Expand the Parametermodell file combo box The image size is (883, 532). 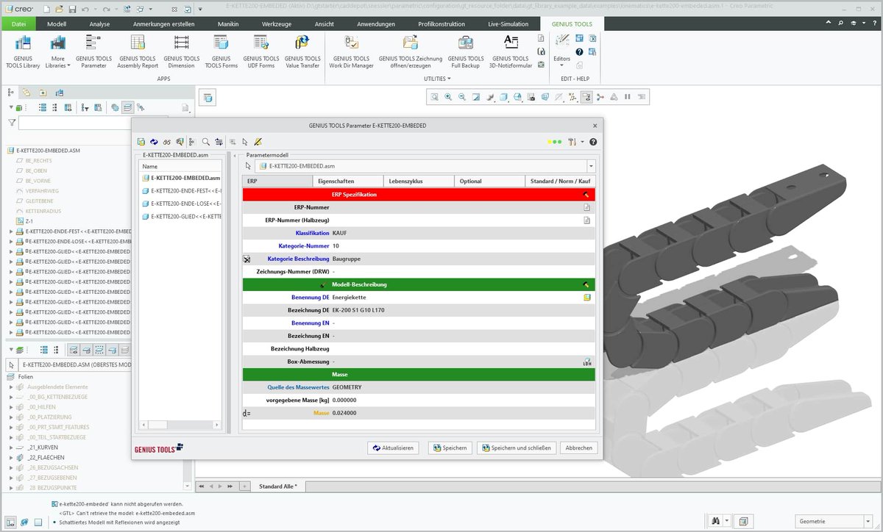(x=591, y=166)
